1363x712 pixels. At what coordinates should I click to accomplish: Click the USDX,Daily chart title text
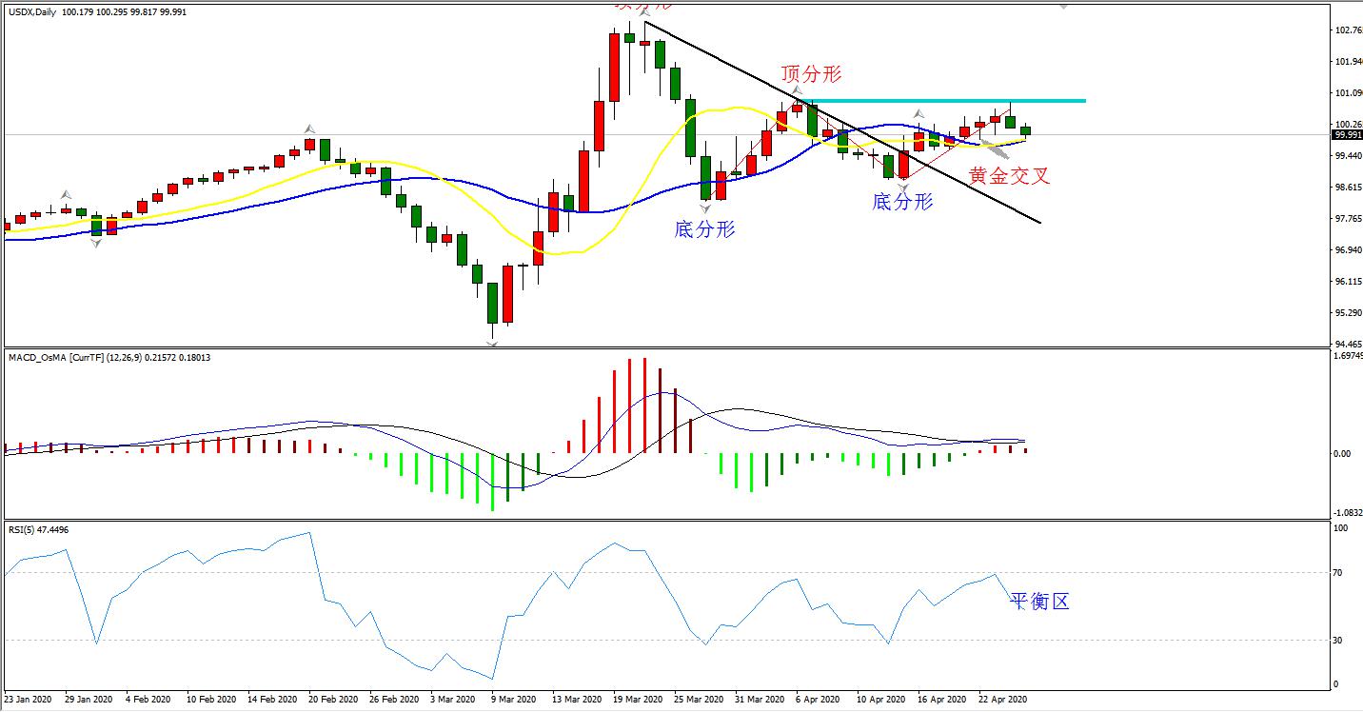click(33, 10)
